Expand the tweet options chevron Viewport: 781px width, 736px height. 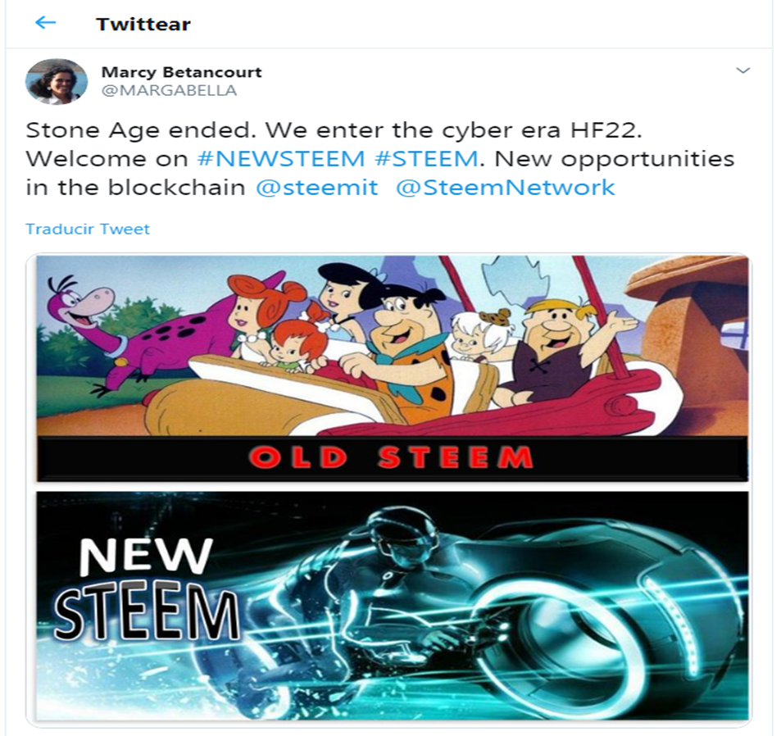pos(742,70)
